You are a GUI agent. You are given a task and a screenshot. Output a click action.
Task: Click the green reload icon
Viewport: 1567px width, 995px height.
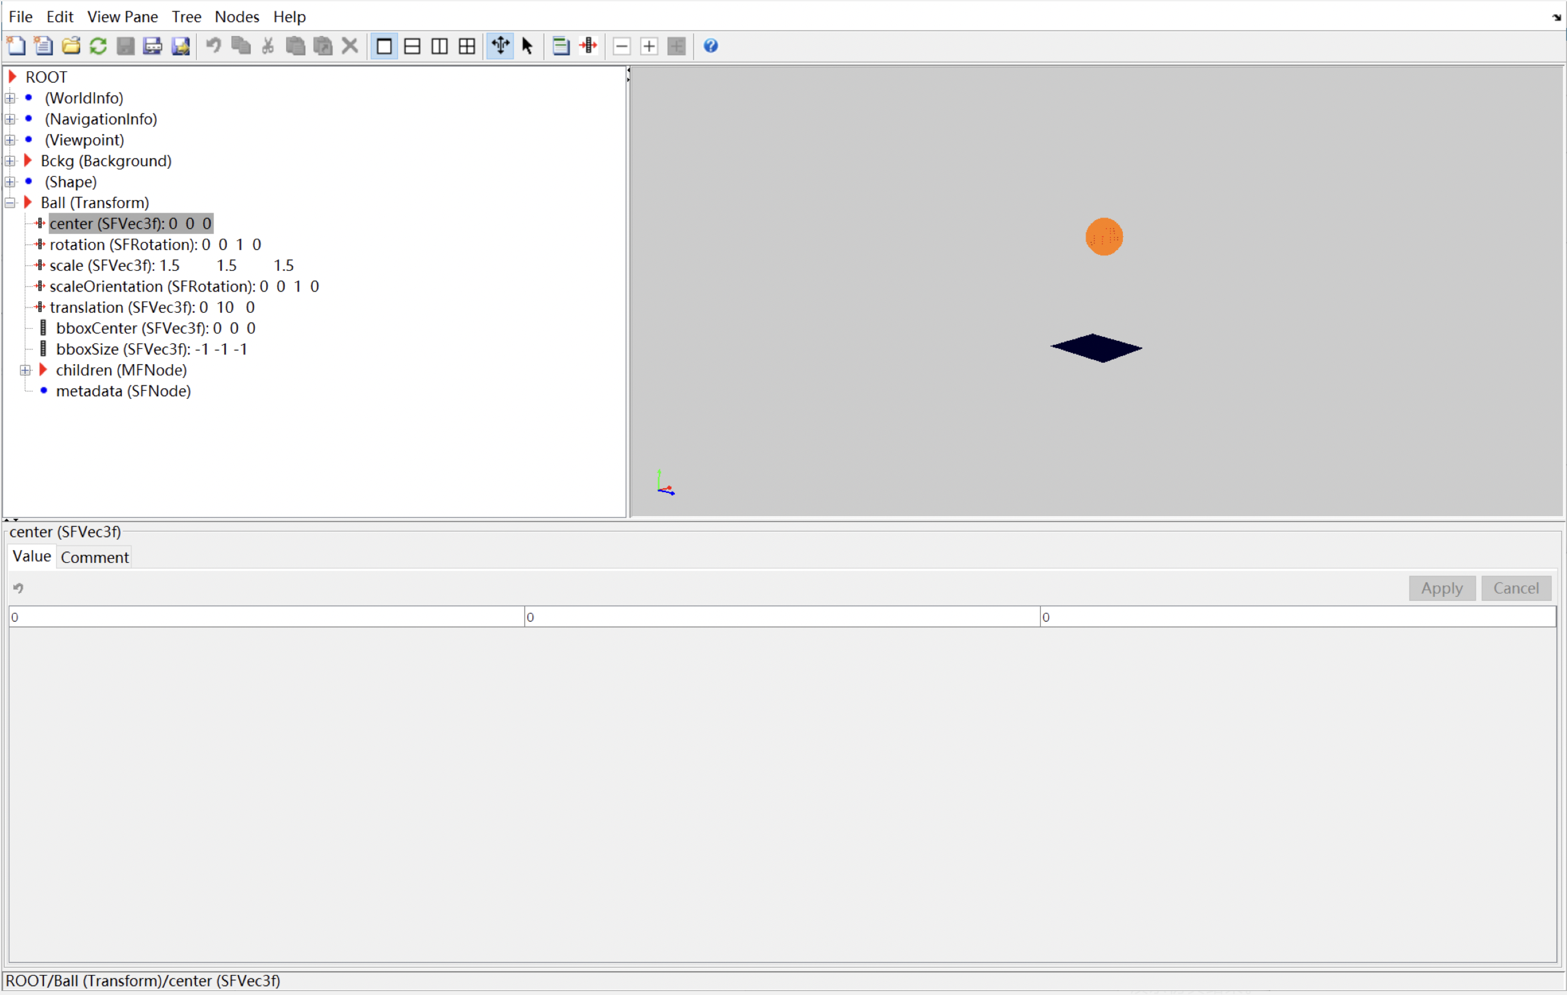pyautogui.click(x=98, y=46)
